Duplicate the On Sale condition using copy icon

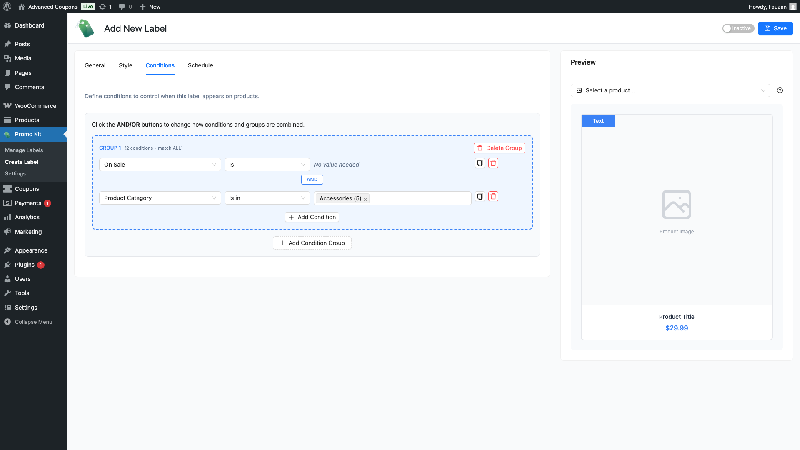tap(479, 163)
